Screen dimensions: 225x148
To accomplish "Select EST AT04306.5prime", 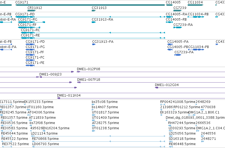I will coord(41,112).
